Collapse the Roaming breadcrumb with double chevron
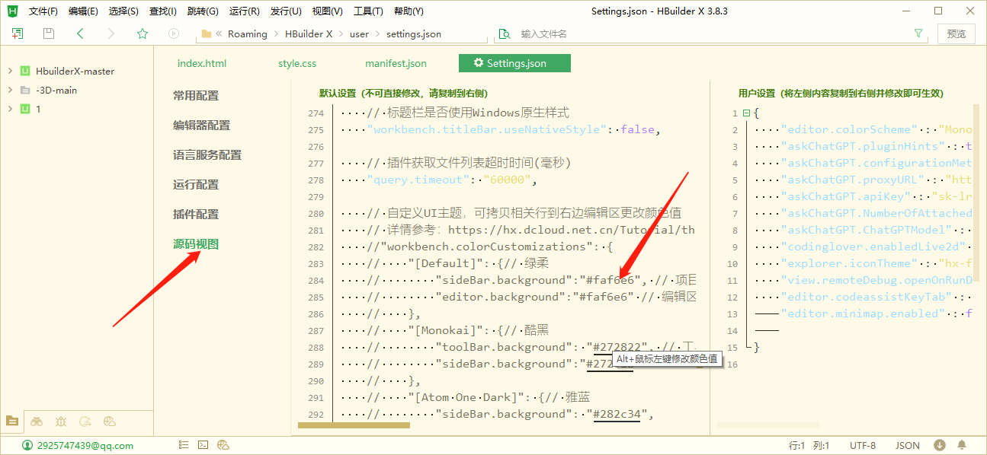 [219, 33]
